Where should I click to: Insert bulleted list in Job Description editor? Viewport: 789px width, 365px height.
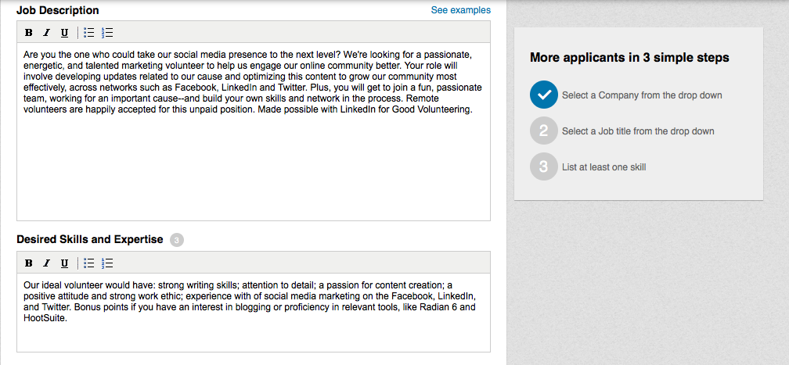pyautogui.click(x=89, y=33)
